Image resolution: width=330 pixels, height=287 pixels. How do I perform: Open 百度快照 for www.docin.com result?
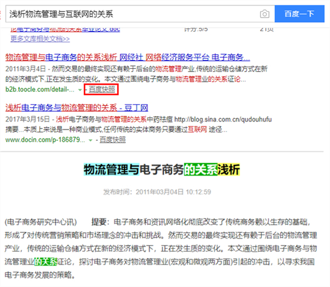click(112, 140)
